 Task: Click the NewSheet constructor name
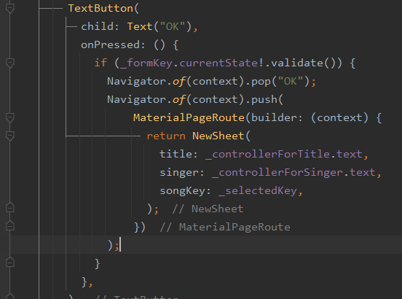coord(218,136)
